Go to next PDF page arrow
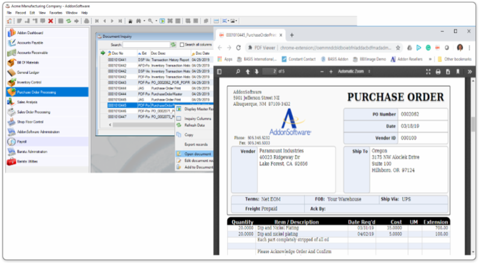This screenshot has height=265, width=481. 257,72
